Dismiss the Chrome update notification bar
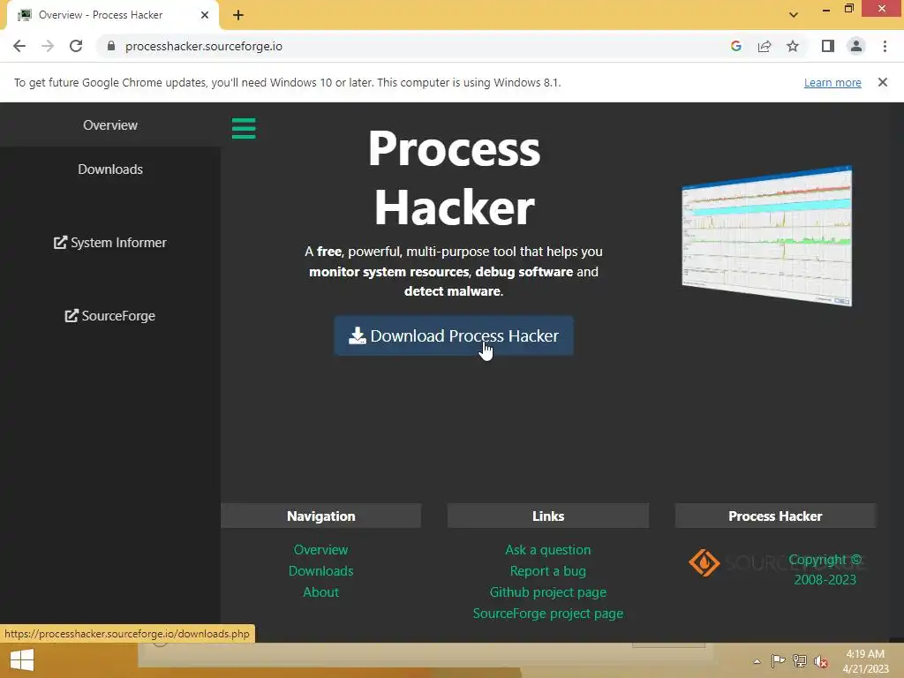This screenshot has width=904, height=678. click(x=882, y=82)
